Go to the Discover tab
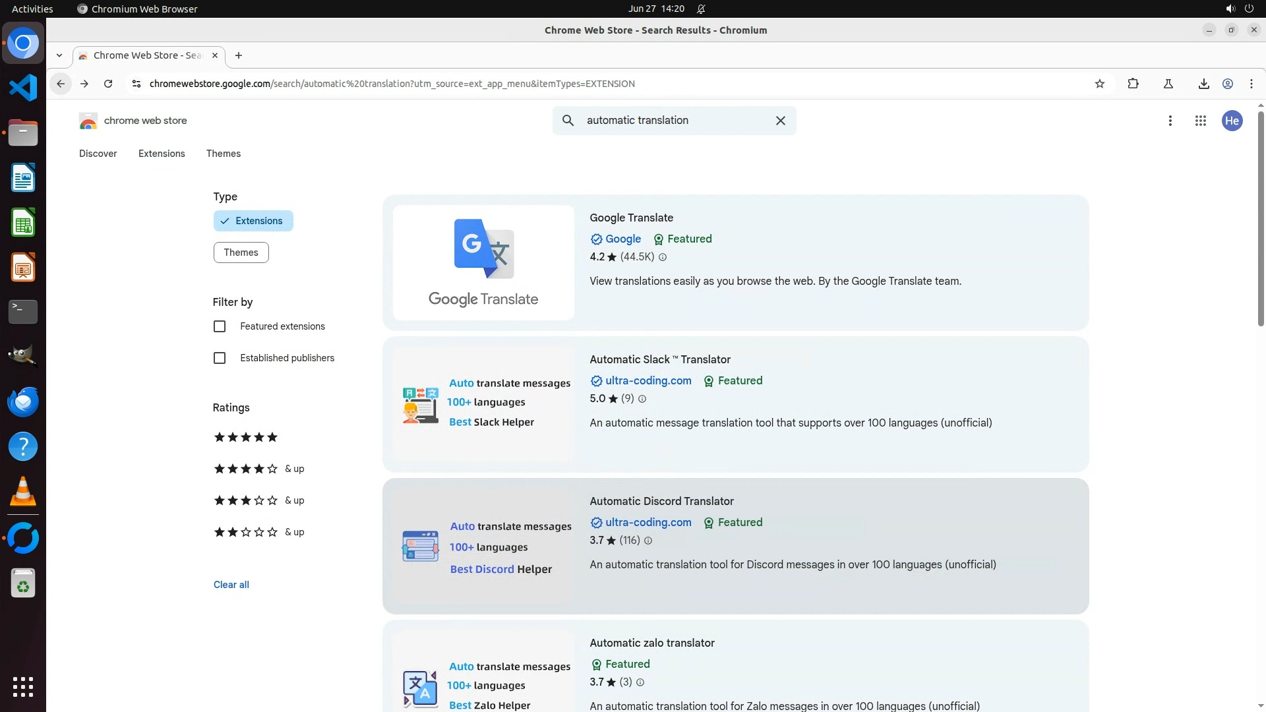 pos(98,154)
